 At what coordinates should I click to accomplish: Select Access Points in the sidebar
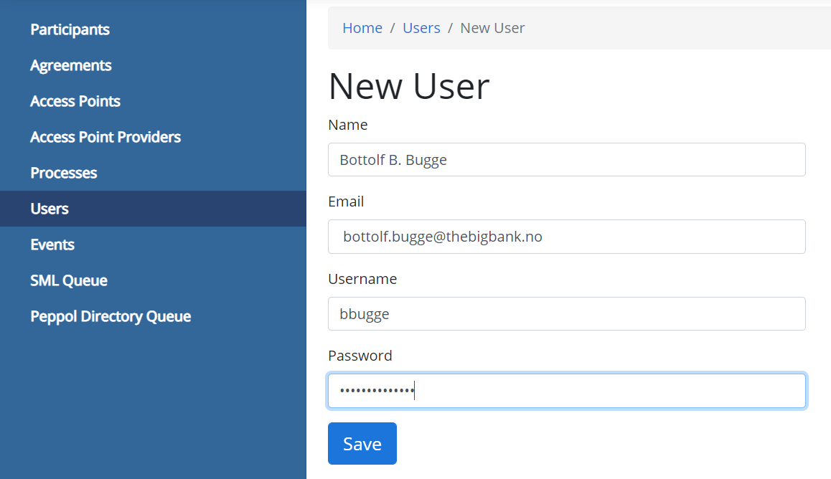(75, 101)
